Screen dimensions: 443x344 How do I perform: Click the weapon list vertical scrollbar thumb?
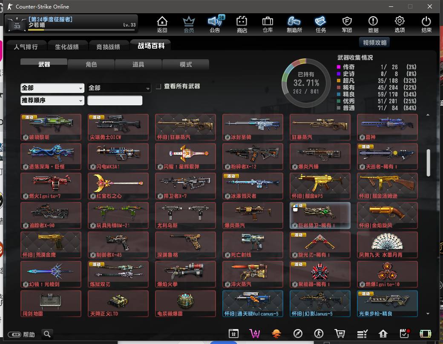point(428,162)
